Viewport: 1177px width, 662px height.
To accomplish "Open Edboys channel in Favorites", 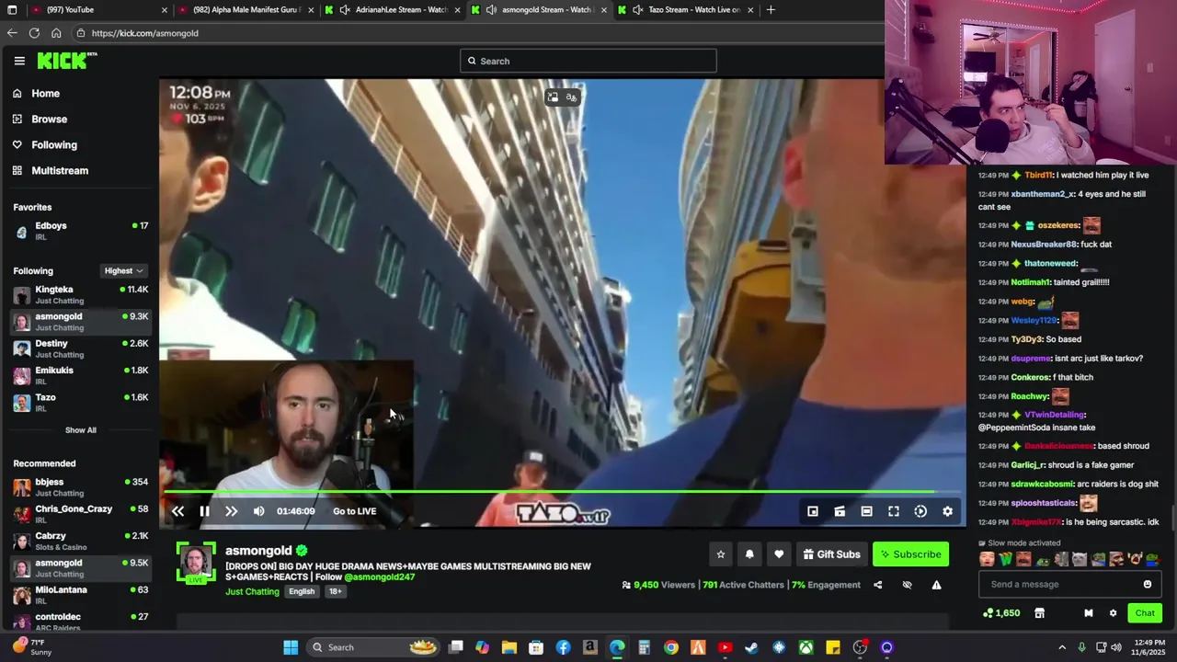I will coord(80,231).
